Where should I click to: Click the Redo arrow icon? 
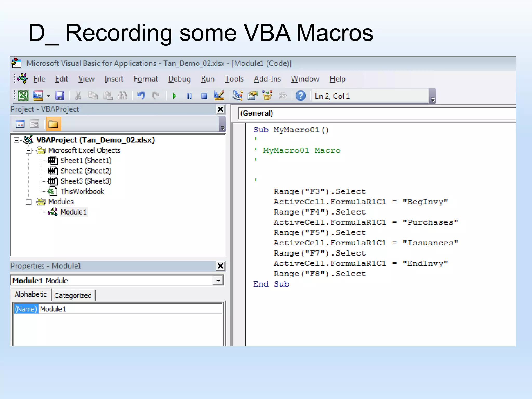point(156,96)
